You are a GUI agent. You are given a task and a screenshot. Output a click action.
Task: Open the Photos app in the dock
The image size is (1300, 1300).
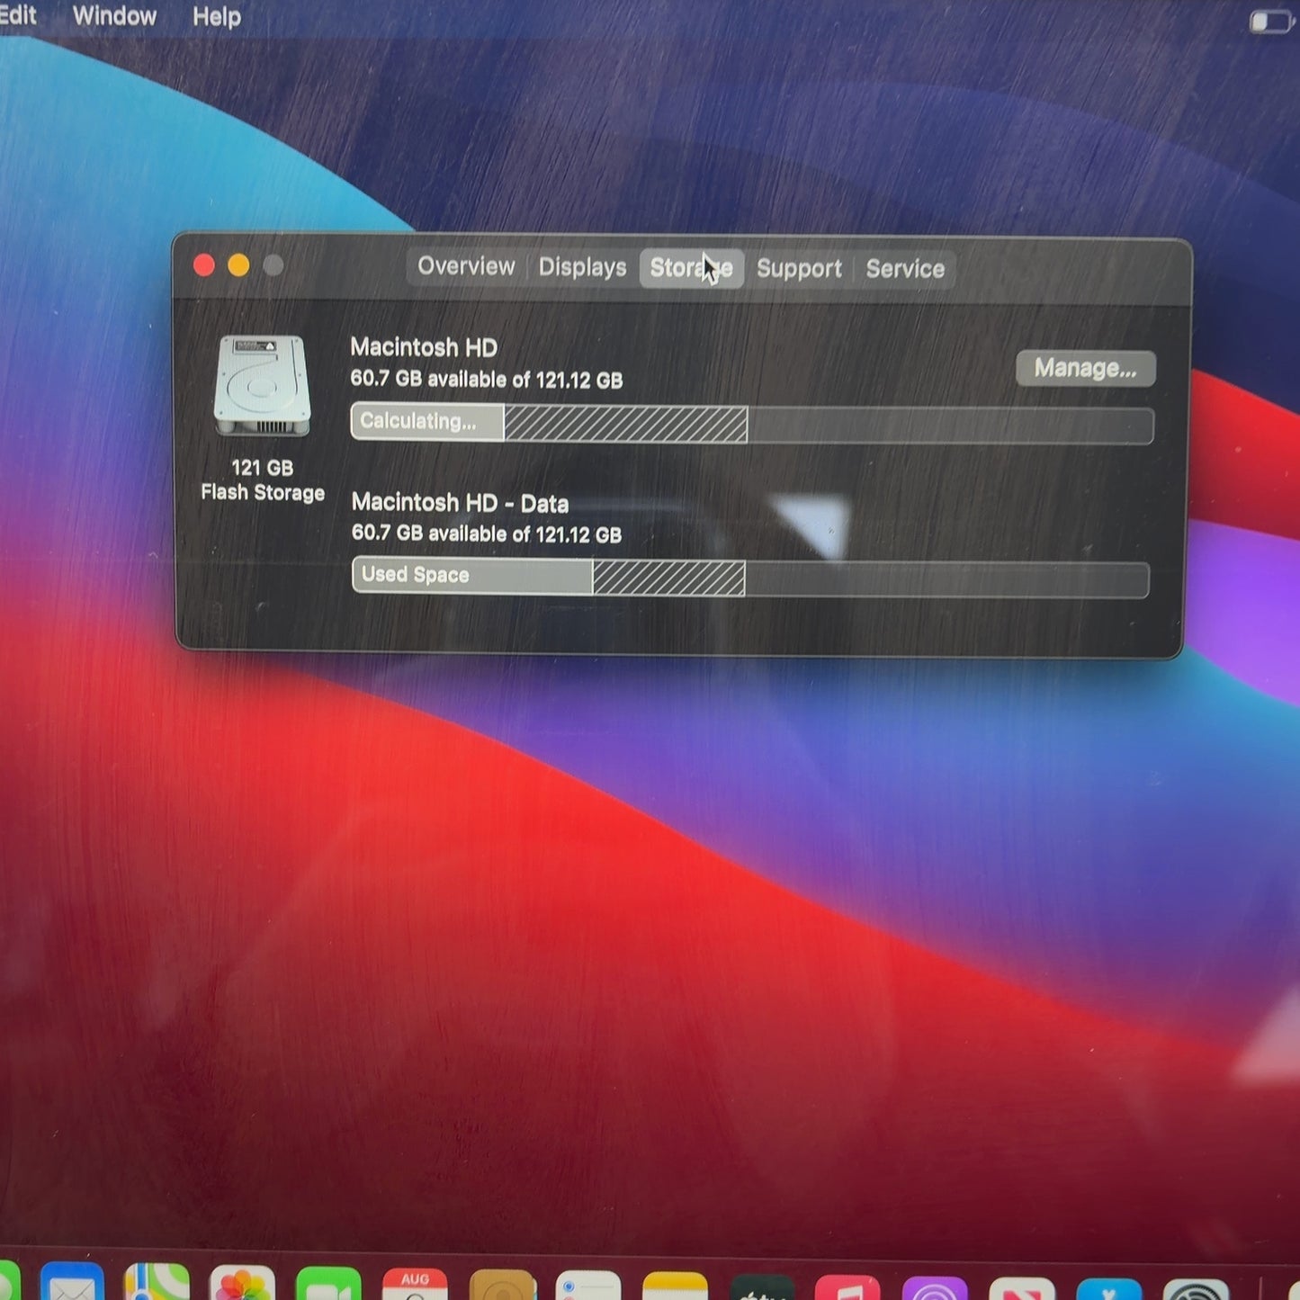[x=242, y=1284]
